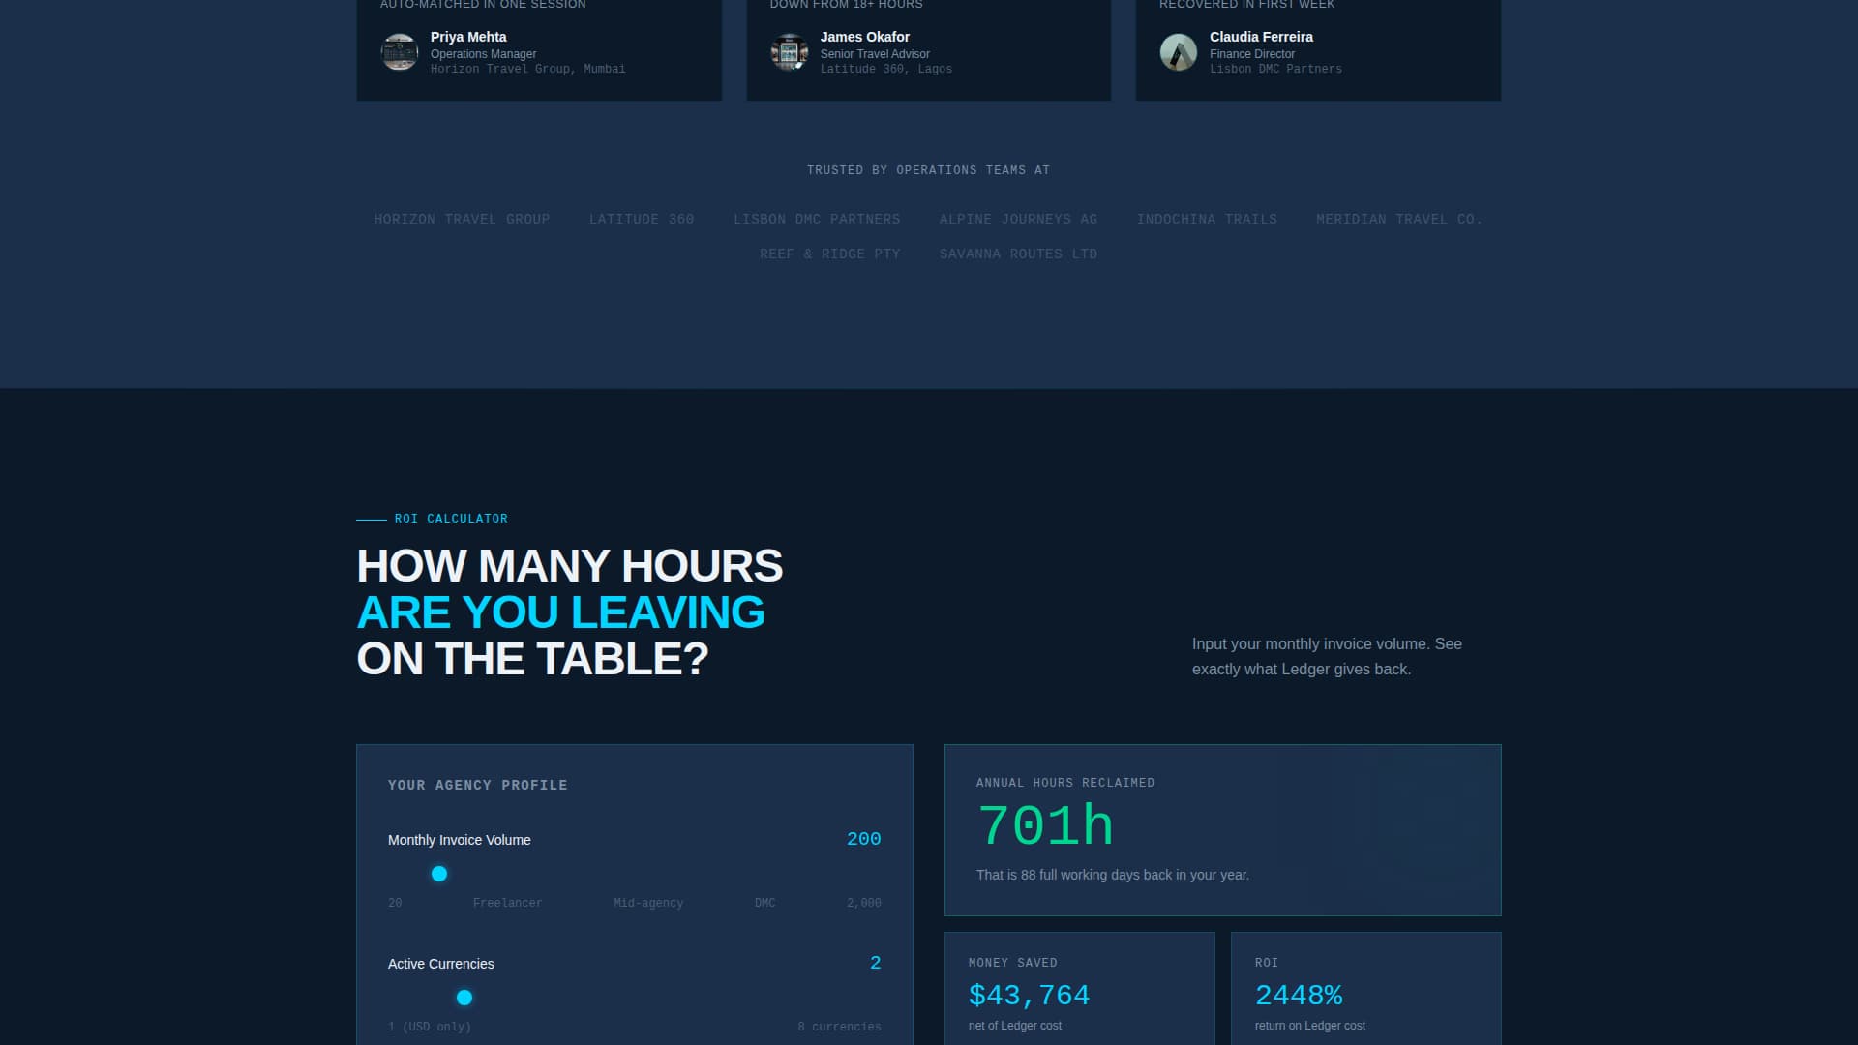Click the '1 (USD only)' slider start label
Image resolution: width=1858 pixels, height=1045 pixels.
coord(430,1027)
